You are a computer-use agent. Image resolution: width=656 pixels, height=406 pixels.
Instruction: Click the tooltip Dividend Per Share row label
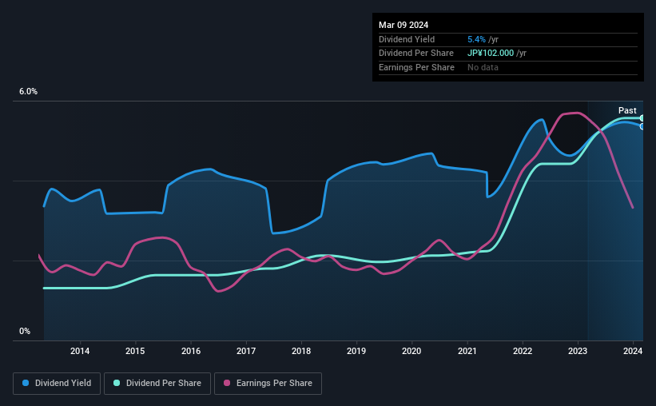point(415,54)
